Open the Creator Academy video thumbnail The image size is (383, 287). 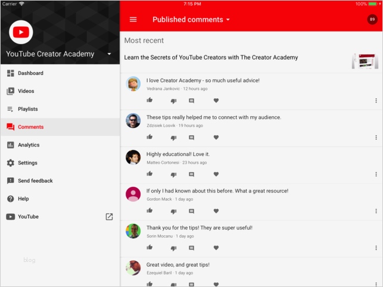click(x=365, y=61)
